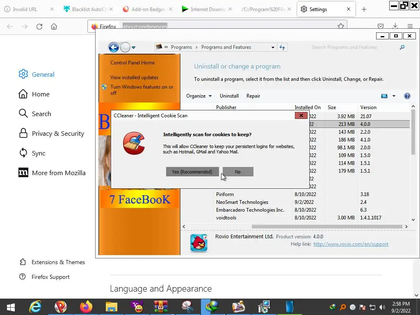This screenshot has height=315, width=420.
Task: Open Search settings in Firefox sidebar
Action: pos(35,114)
